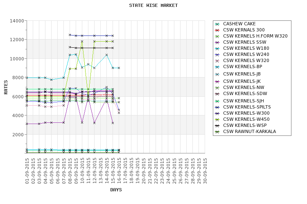The width and height of the screenshot is (307, 204).
Task: Click the 14000 y-axis tick label
Action: [x=17, y=21]
